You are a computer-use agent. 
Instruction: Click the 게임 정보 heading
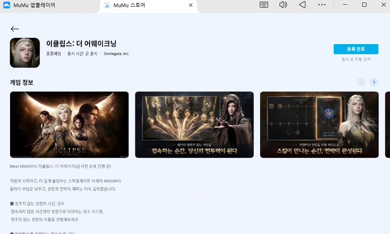[x=21, y=82]
